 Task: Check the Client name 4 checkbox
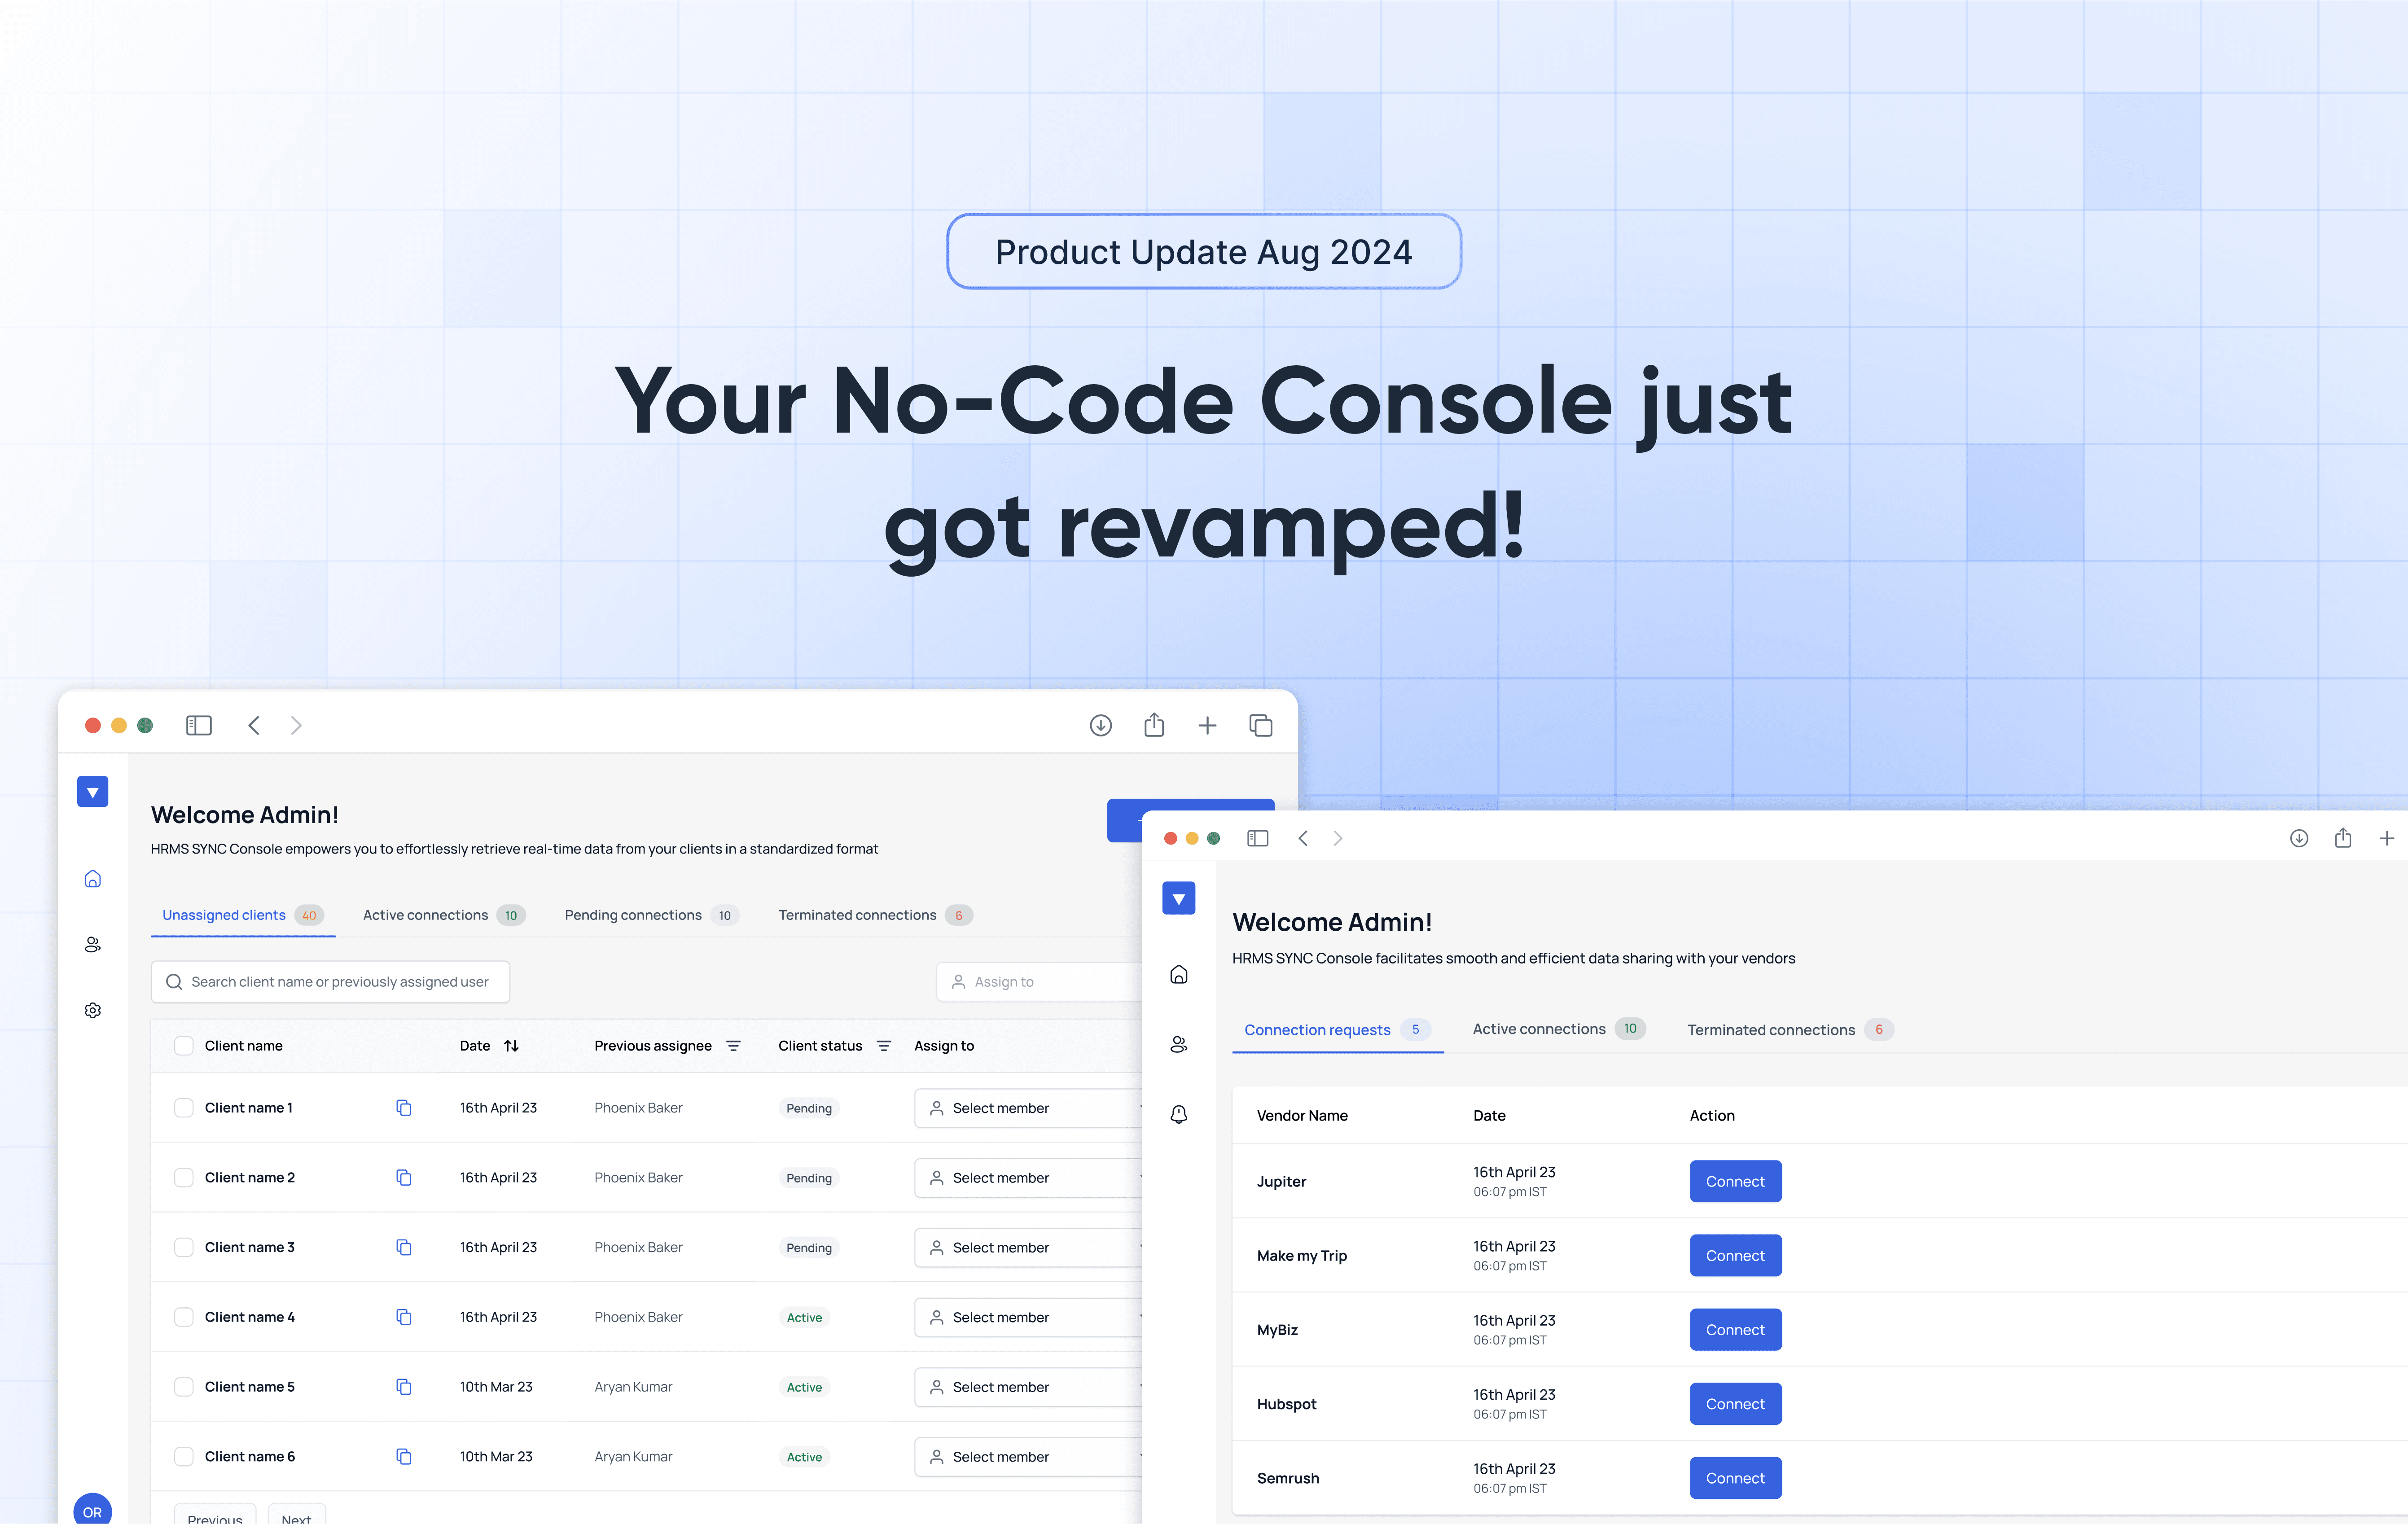(x=184, y=1317)
